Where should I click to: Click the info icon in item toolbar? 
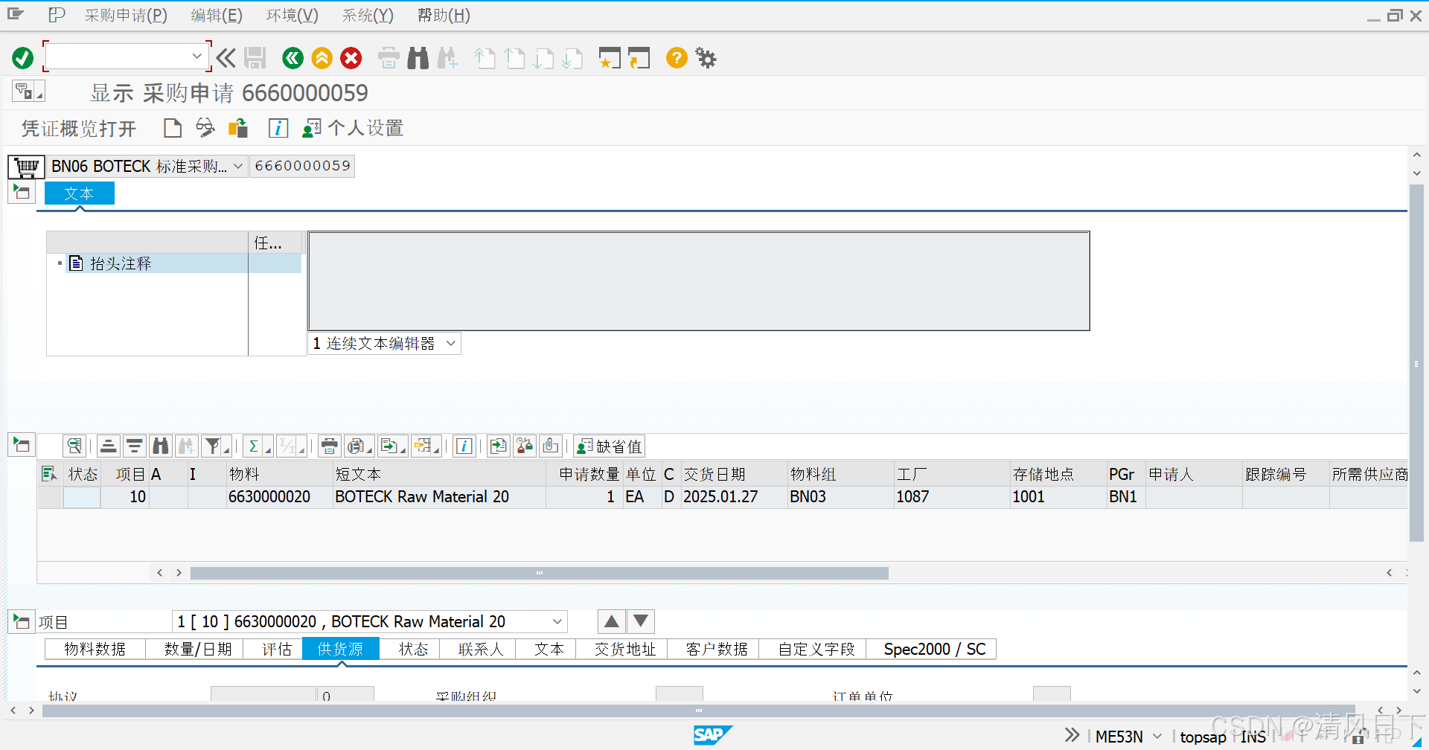point(464,446)
